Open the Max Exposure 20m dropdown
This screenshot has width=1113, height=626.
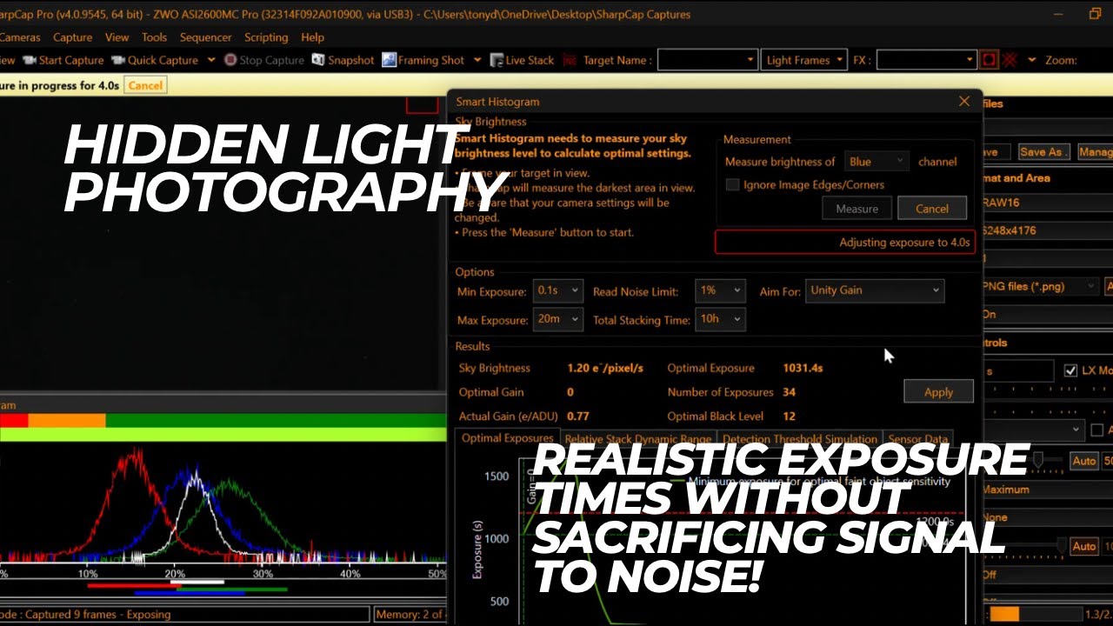click(557, 319)
